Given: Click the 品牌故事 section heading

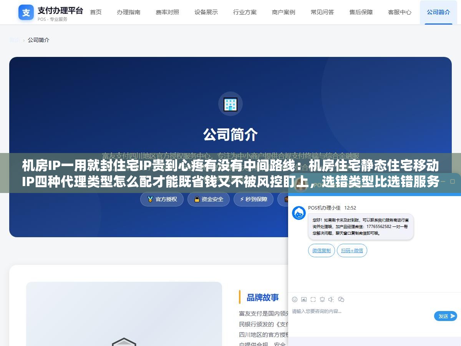Looking at the screenshot, I should 263,297.
